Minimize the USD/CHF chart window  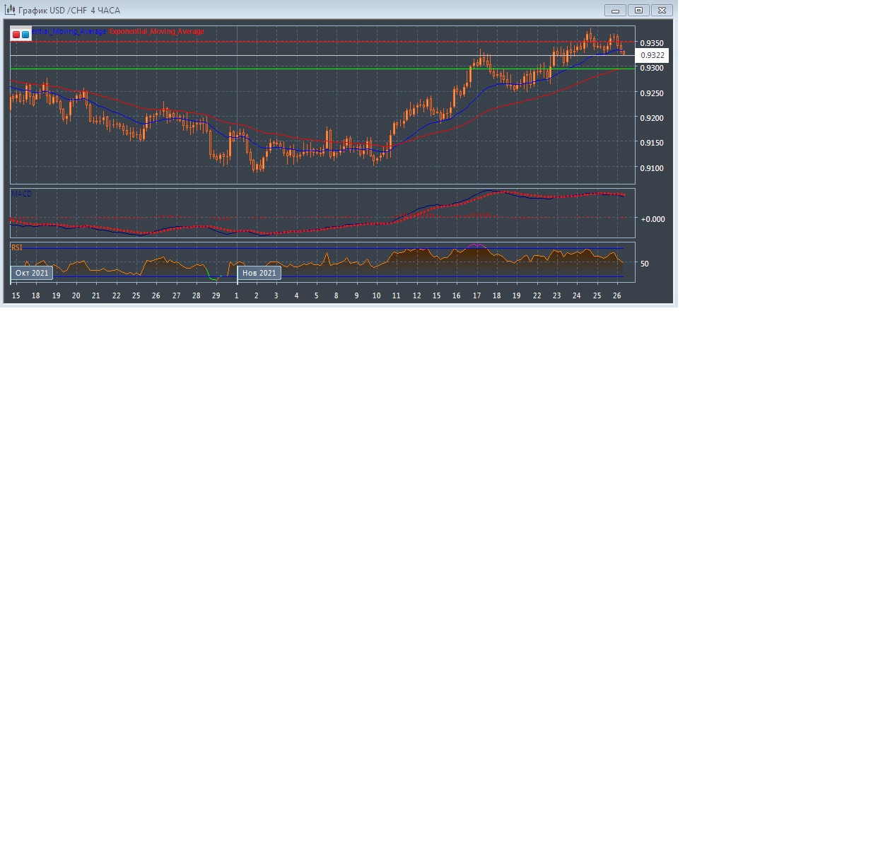tap(615, 11)
